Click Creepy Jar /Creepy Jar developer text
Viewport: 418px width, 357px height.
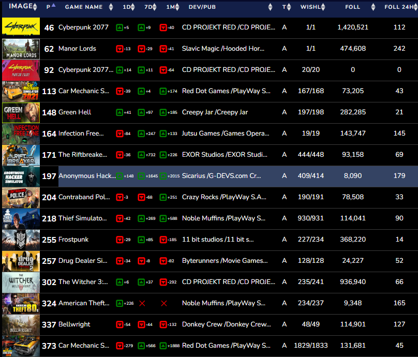coord(215,112)
